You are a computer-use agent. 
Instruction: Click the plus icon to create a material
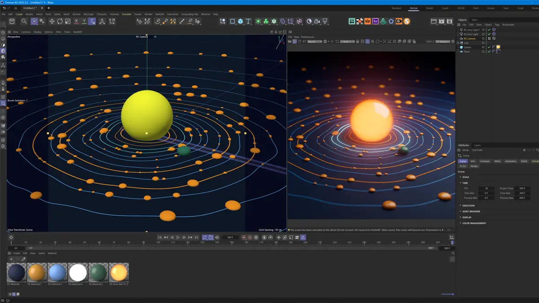pyautogui.click(x=12, y=259)
